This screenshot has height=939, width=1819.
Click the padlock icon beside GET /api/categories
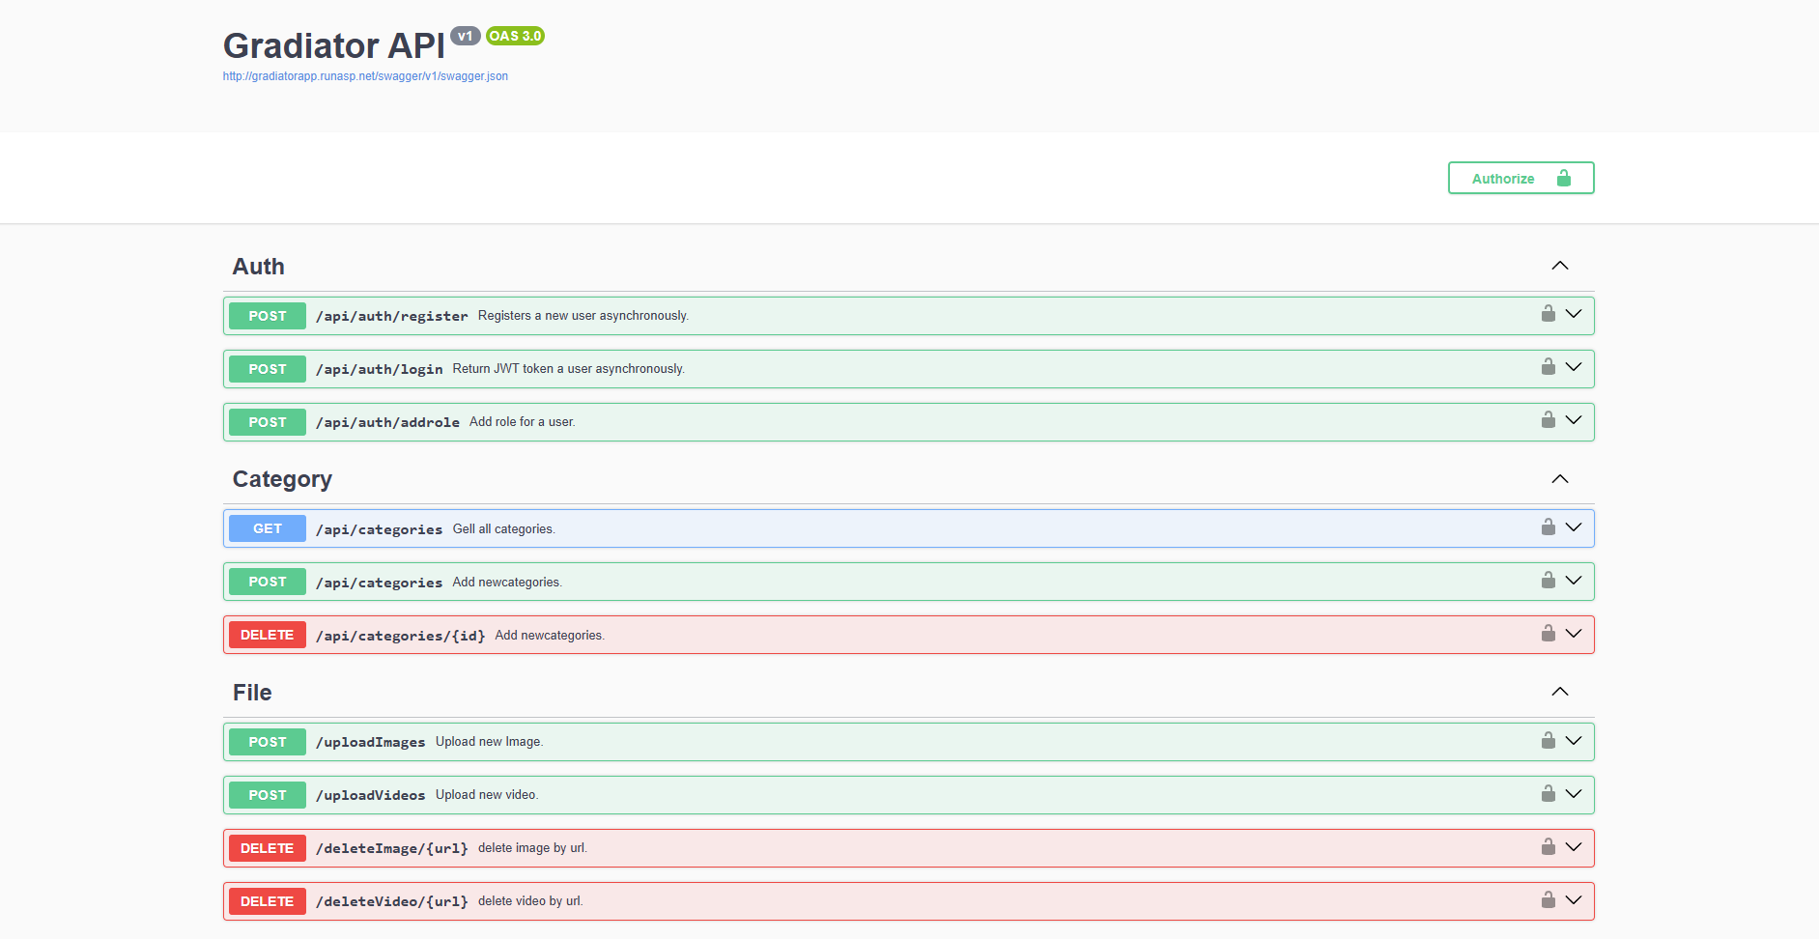(1549, 528)
